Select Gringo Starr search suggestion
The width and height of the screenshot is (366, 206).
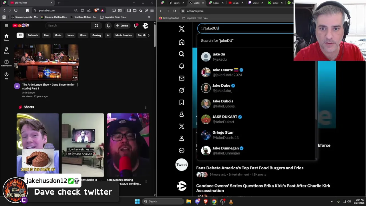pyautogui.click(x=256, y=135)
